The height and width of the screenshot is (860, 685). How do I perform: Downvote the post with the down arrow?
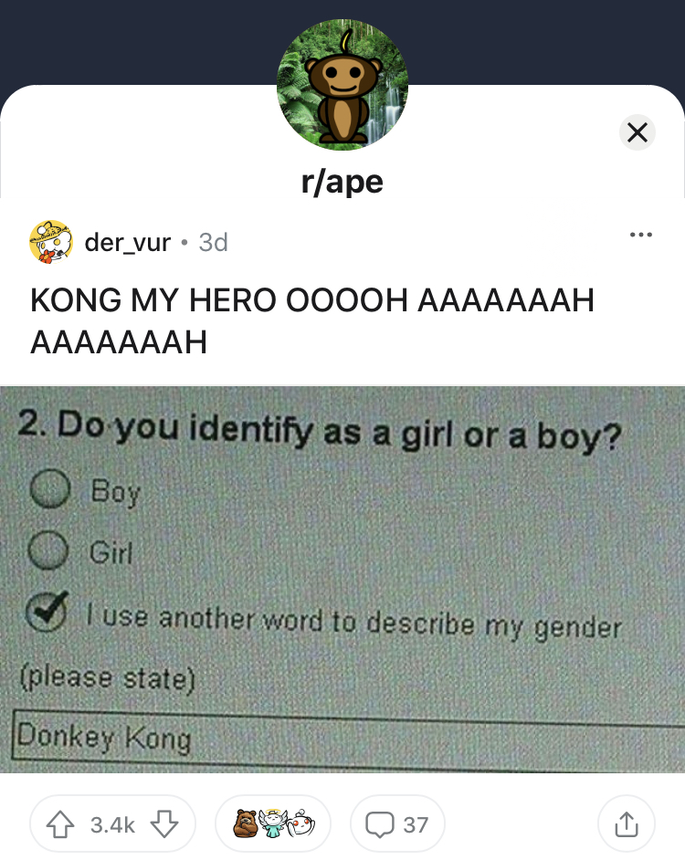164,824
